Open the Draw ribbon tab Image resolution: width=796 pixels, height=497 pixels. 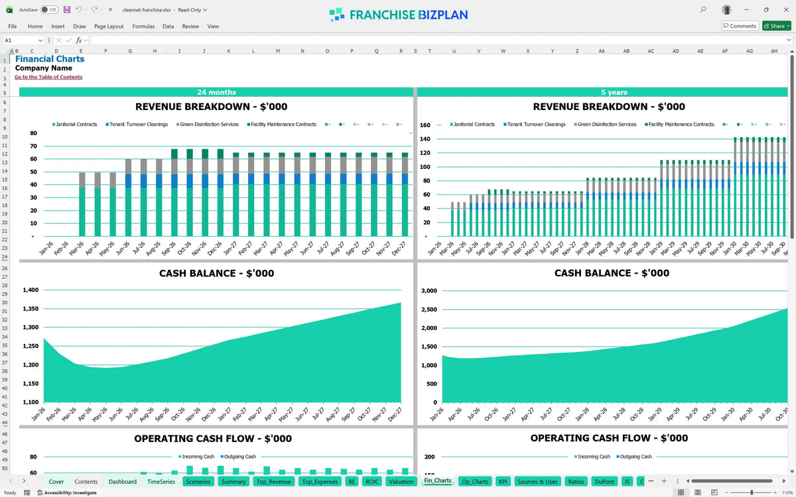(x=80, y=27)
